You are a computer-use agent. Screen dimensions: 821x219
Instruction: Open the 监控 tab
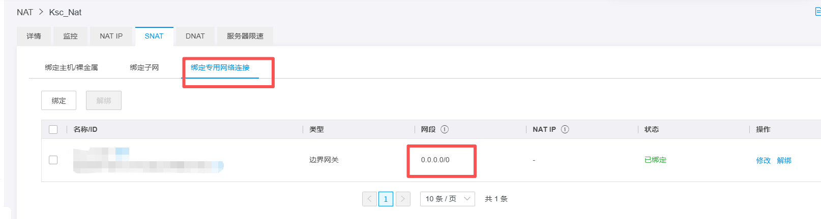[x=71, y=36]
